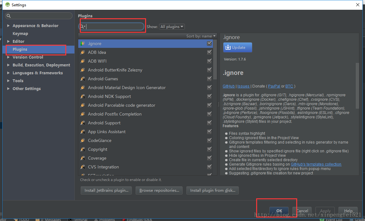Click the CVS Integration plugin icon

pyautogui.click(x=83, y=167)
